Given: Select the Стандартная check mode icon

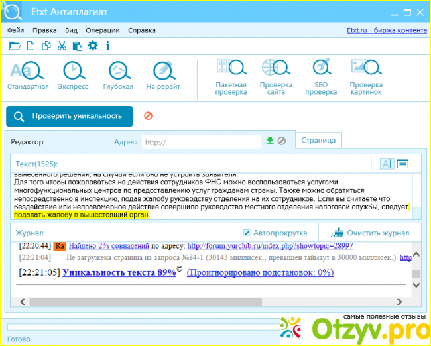Looking at the screenshot, I should coord(28,75).
